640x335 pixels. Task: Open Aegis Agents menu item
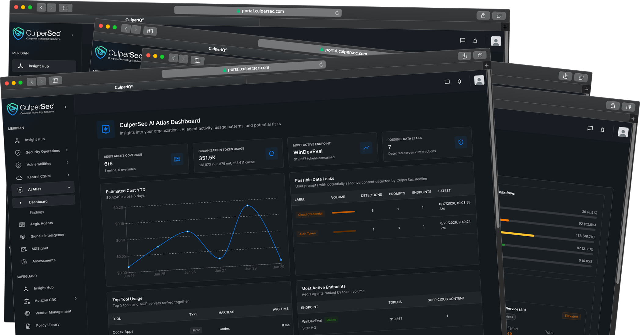(x=42, y=223)
